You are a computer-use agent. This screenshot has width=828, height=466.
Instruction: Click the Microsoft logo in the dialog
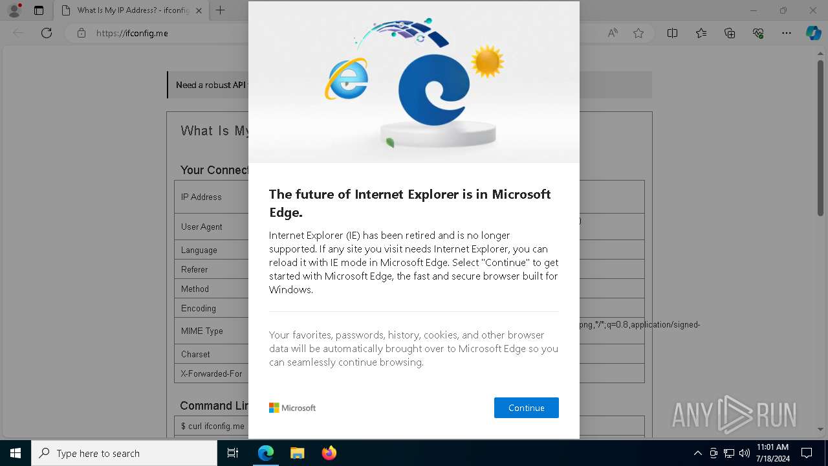pos(292,408)
